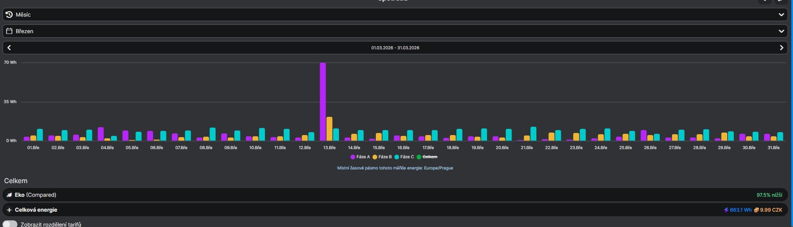Click the calendar icon beside Březen
Image resolution: width=793 pixels, height=227 pixels.
point(9,31)
